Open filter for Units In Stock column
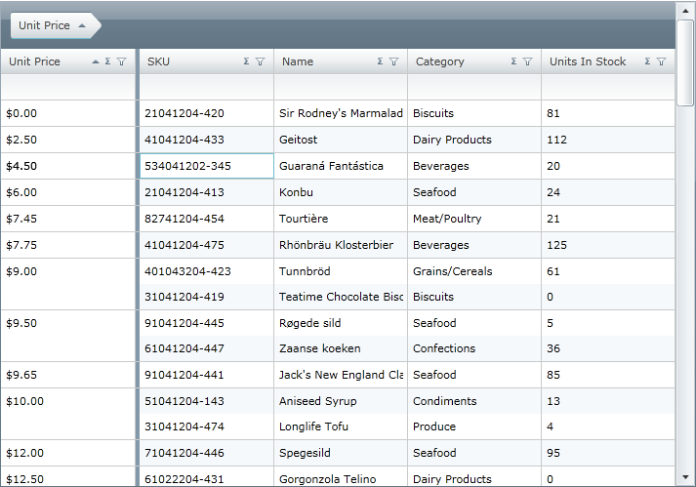The image size is (696, 487). tap(661, 61)
